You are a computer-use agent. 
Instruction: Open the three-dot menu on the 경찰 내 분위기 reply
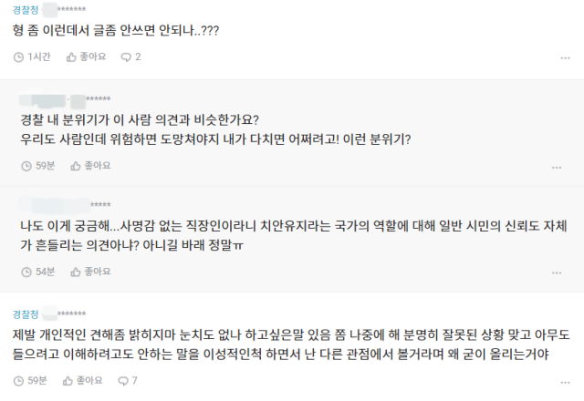(557, 168)
